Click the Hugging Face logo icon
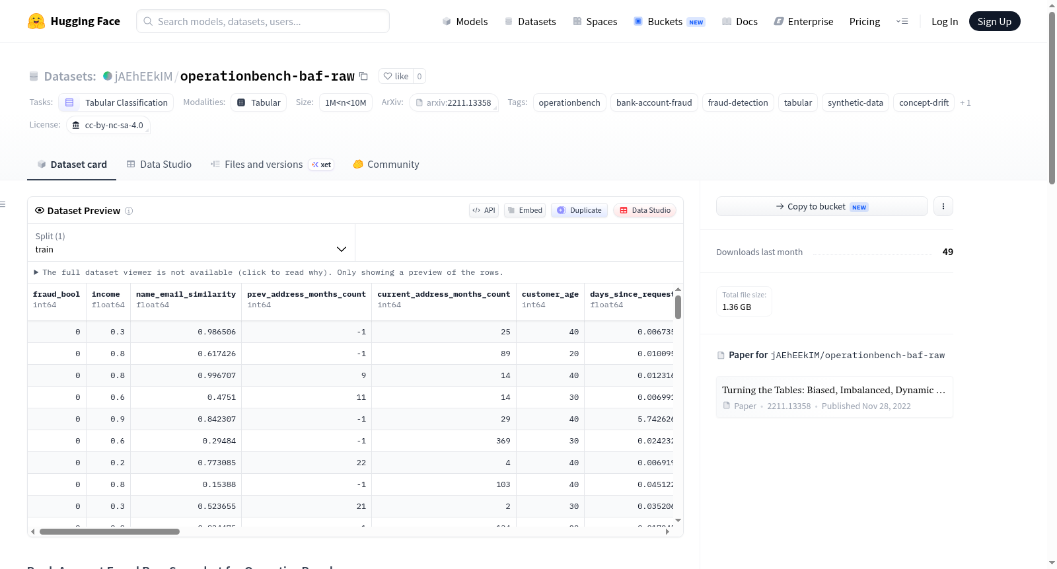Image resolution: width=1057 pixels, height=569 pixels. click(x=36, y=21)
